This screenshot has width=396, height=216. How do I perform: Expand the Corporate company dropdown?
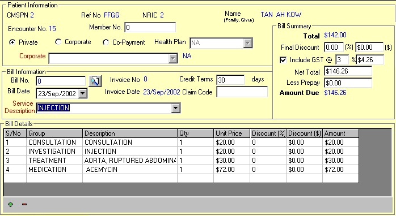pos(172,58)
